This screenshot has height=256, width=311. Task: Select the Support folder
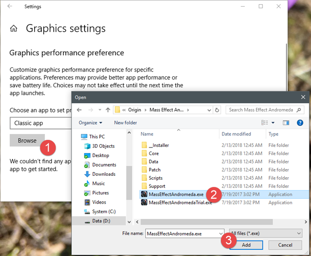[153, 186]
